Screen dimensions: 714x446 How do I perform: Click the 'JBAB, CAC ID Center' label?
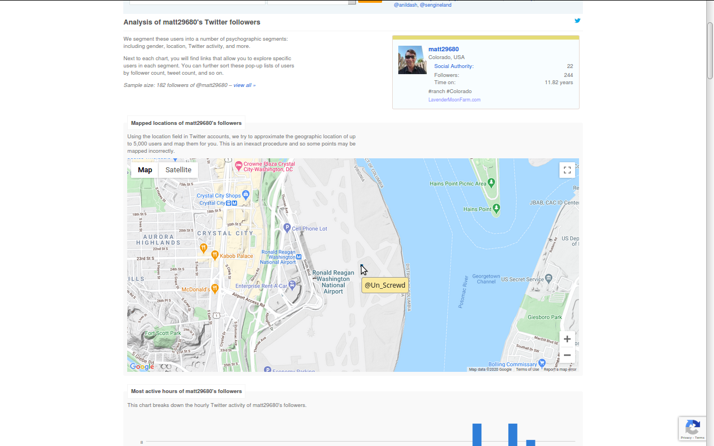(554, 202)
